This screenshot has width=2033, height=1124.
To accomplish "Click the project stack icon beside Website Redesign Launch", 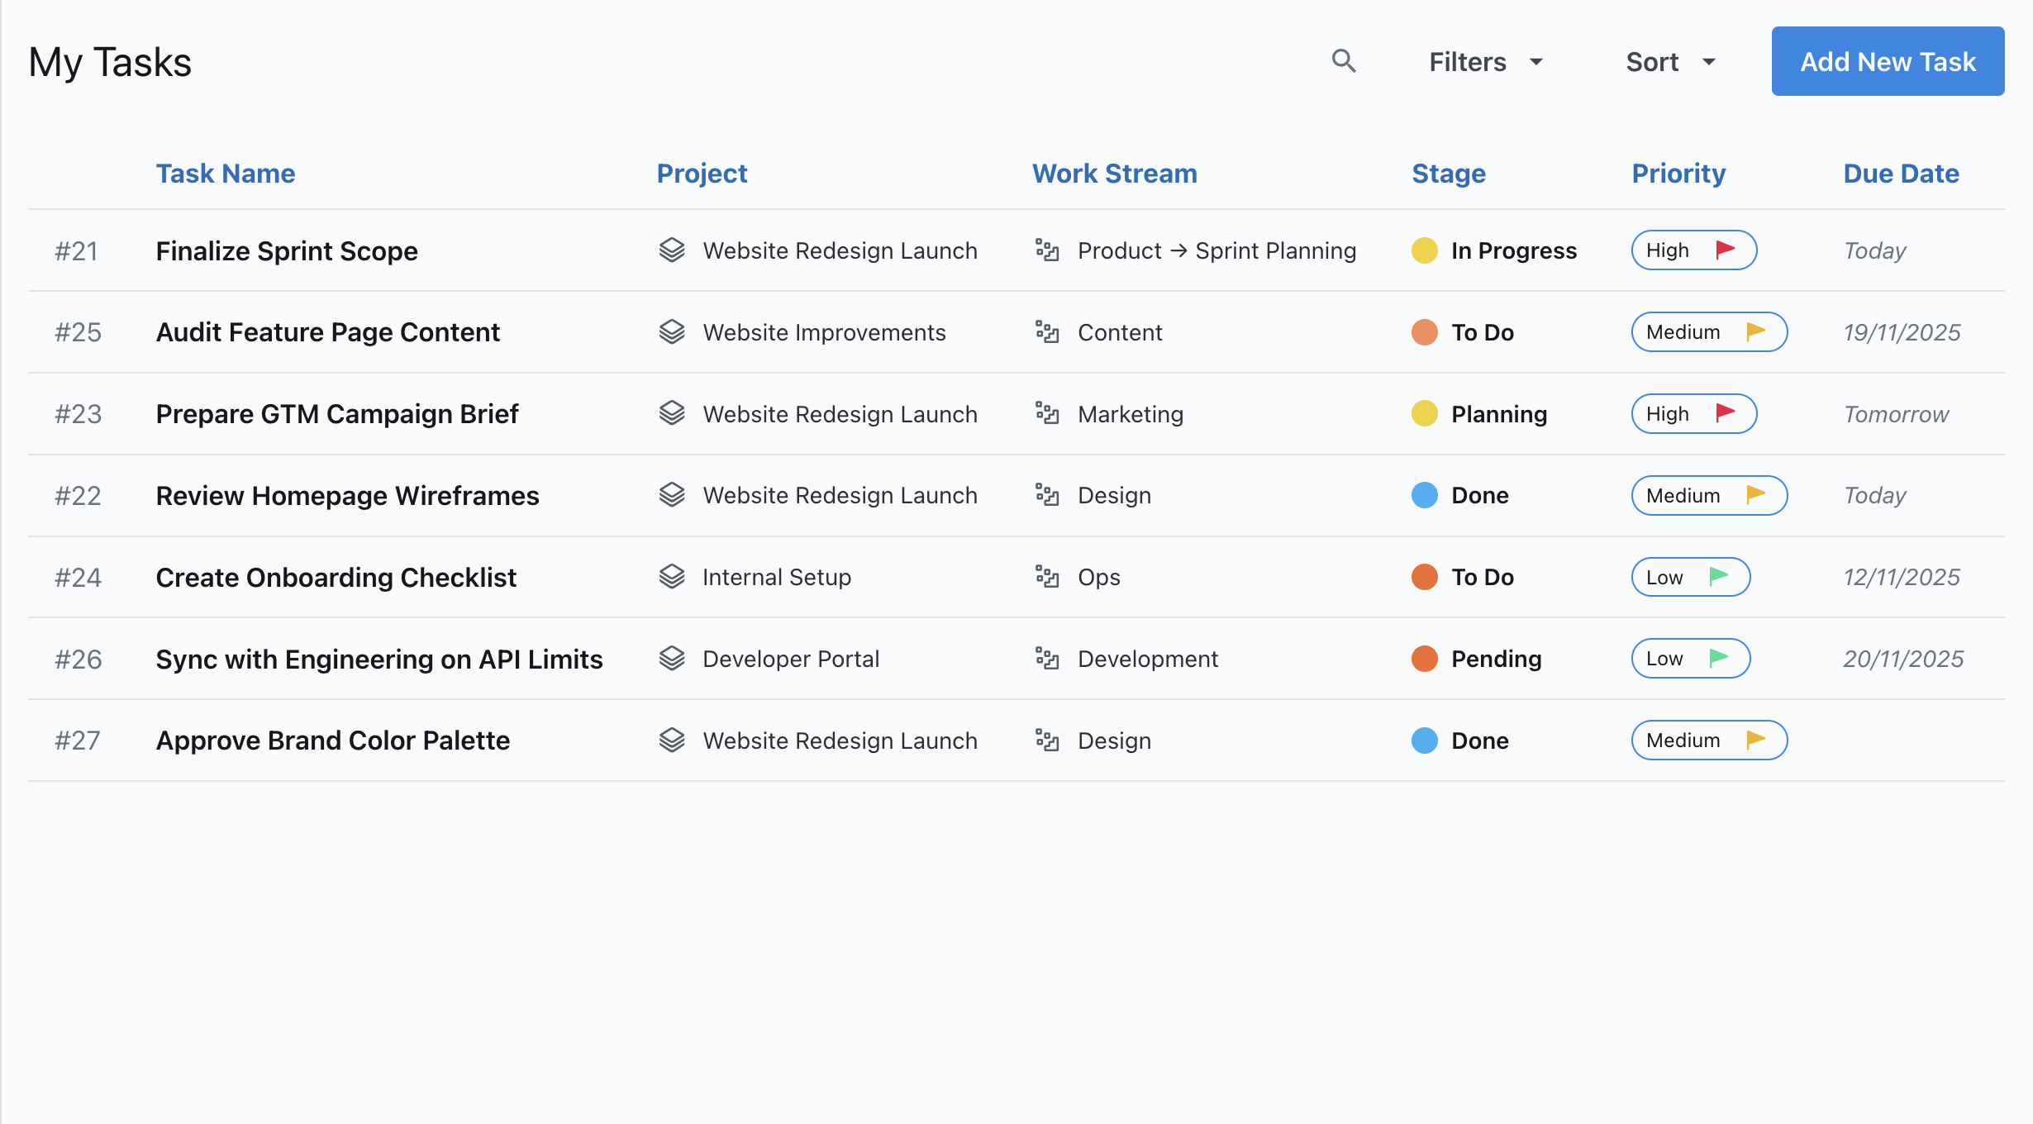I will point(673,250).
